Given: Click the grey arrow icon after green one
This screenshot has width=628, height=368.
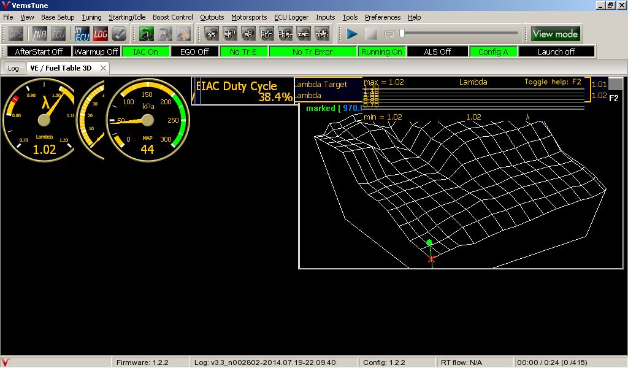Looking at the screenshot, I should [164, 34].
